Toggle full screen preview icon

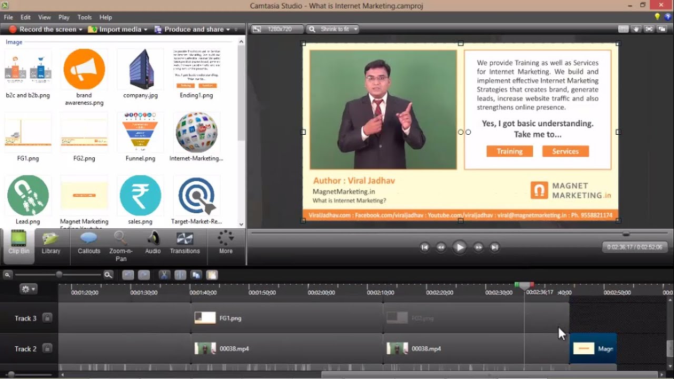[649, 29]
